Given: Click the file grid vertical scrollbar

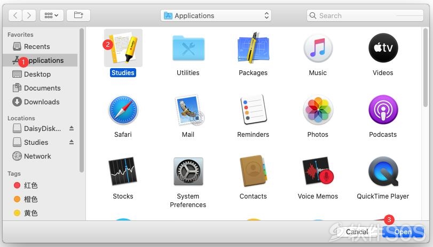Looking at the screenshot, I should (x=426, y=68).
